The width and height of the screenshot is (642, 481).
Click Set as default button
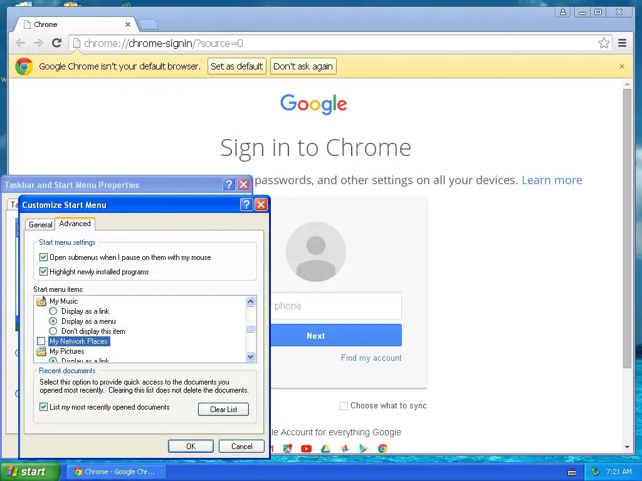tap(236, 66)
